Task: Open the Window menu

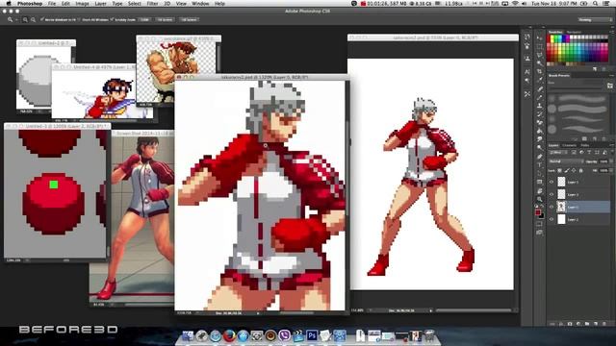Action: point(200,4)
